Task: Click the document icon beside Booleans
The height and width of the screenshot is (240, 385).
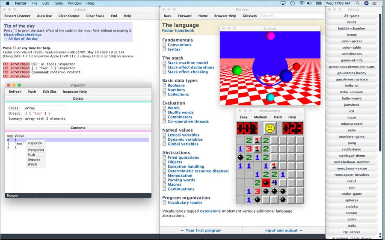Action: (x=164, y=85)
